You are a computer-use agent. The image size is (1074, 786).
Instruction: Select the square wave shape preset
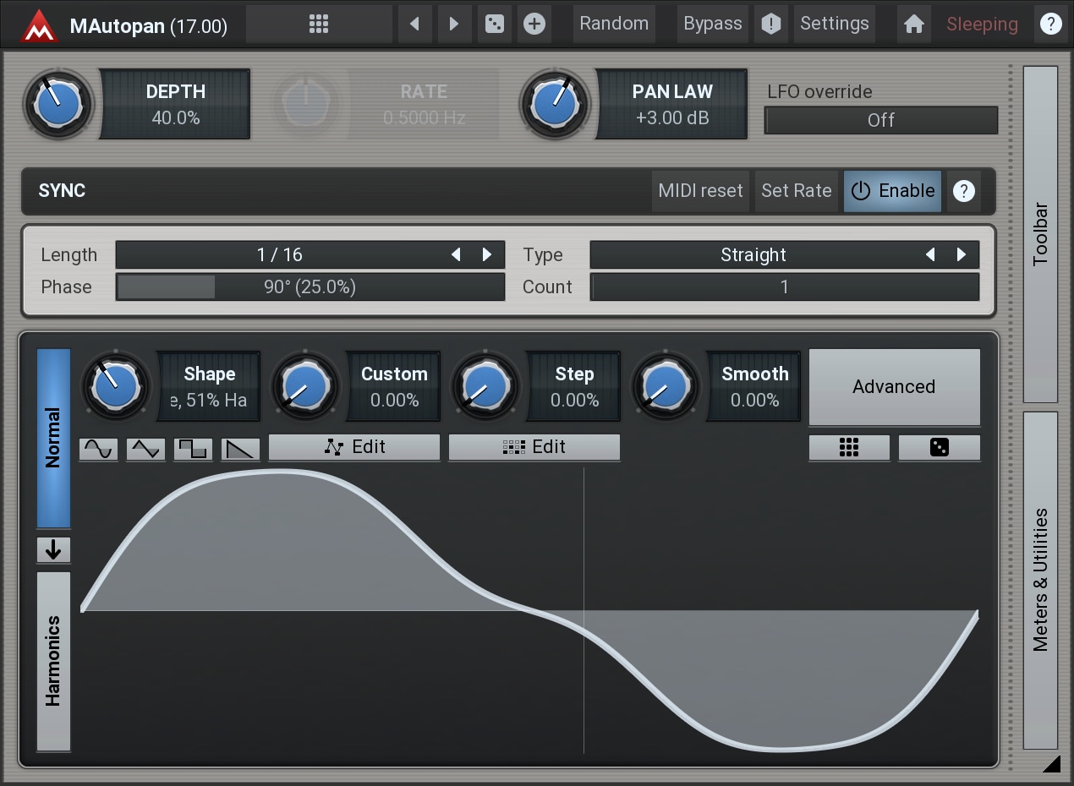pyautogui.click(x=193, y=449)
